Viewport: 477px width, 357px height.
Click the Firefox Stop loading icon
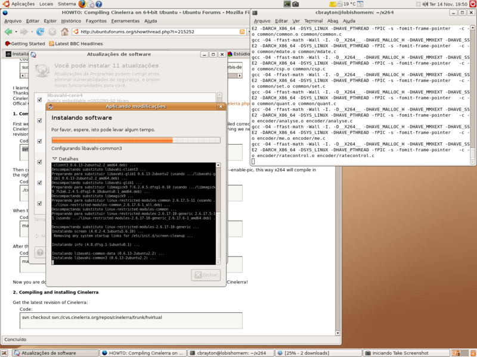tap(52, 32)
